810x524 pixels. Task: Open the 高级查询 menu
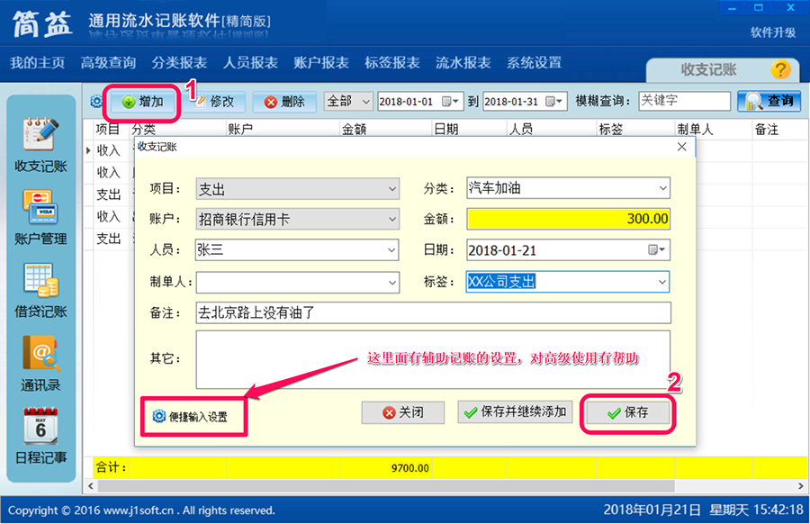(109, 62)
